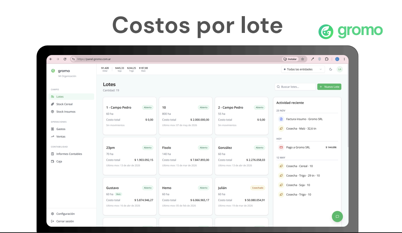
Task: Click the $ 50.080.054,91 cost on Julián
Action: coord(255,200)
